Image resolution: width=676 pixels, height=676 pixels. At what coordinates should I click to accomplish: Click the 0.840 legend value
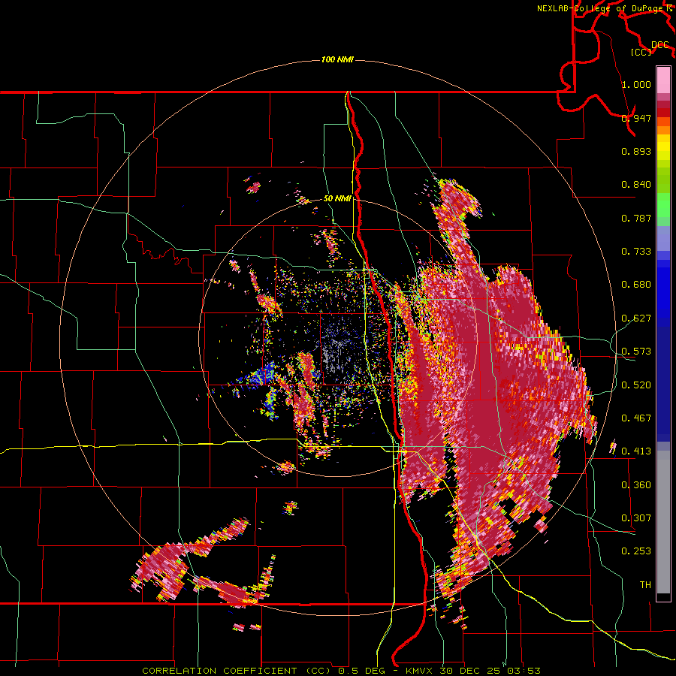click(x=636, y=185)
